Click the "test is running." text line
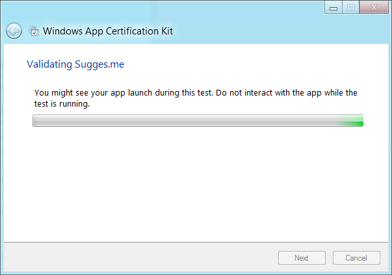Screen dimensions: 392x275 click(62, 103)
